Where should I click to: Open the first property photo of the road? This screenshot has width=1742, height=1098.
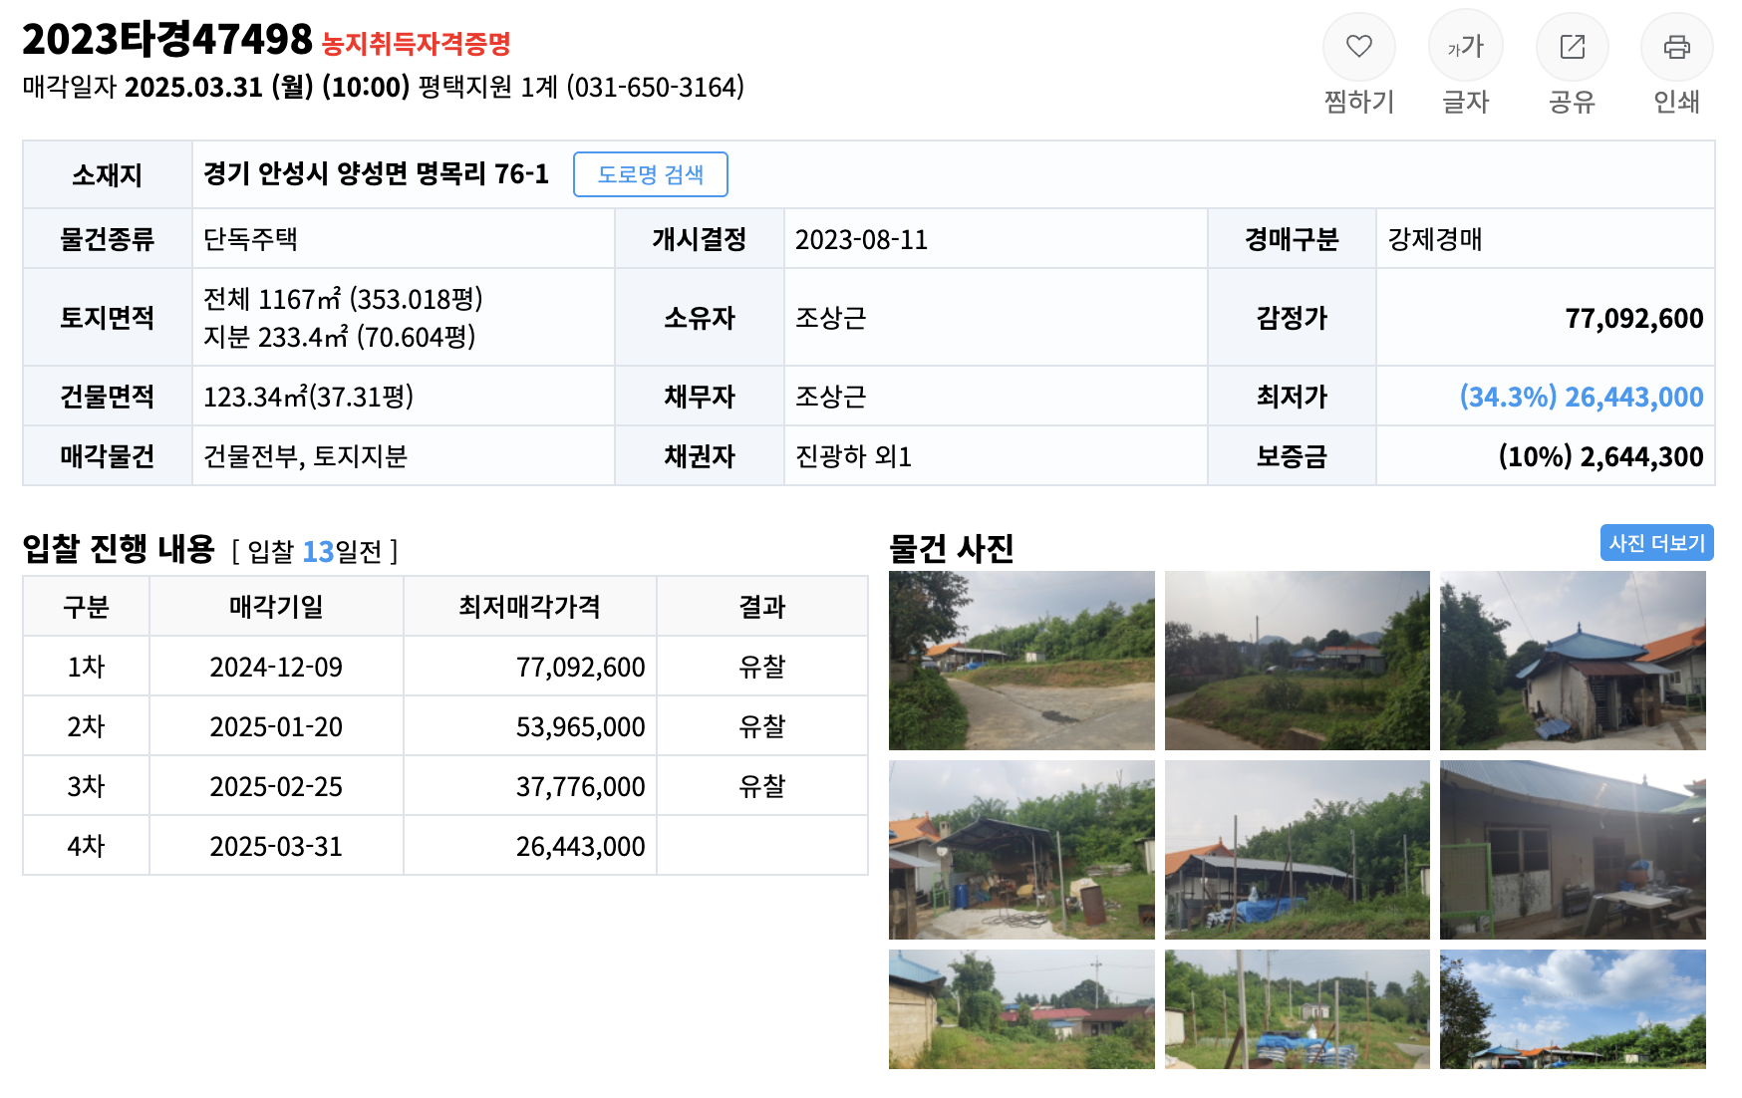tap(1021, 661)
